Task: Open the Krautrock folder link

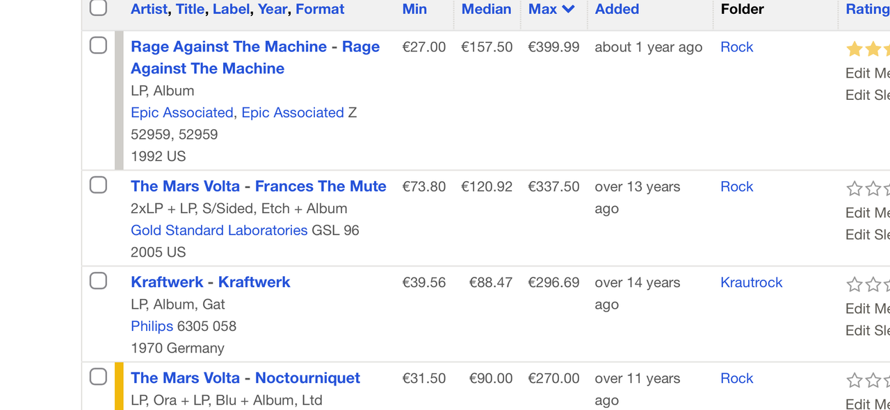Action: click(x=751, y=282)
